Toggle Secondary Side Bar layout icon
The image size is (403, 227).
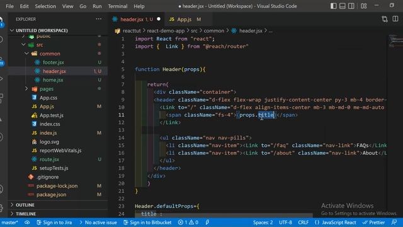pos(351,6)
